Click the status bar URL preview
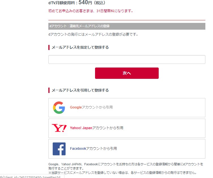 32,176
